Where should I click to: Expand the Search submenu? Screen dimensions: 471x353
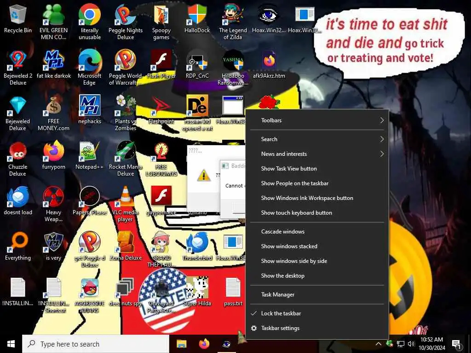tap(317, 139)
